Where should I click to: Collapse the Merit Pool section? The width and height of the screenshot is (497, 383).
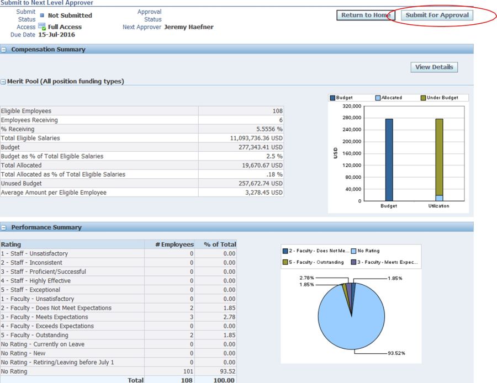[3, 82]
